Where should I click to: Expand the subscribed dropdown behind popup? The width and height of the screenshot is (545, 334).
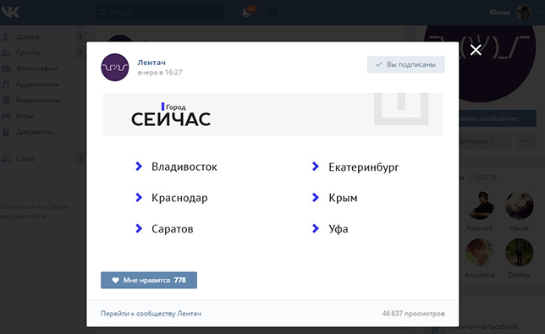pyautogui.click(x=486, y=141)
